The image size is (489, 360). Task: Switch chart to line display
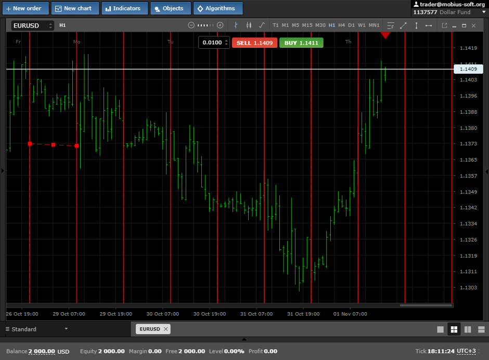pos(262,25)
